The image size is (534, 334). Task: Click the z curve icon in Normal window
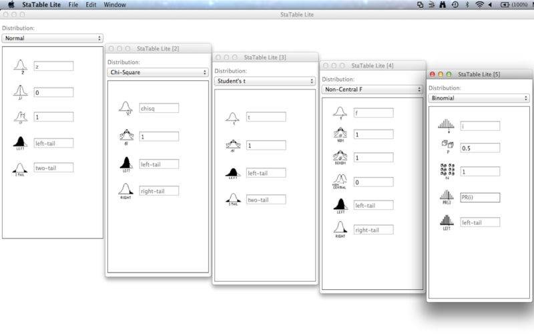[21, 66]
